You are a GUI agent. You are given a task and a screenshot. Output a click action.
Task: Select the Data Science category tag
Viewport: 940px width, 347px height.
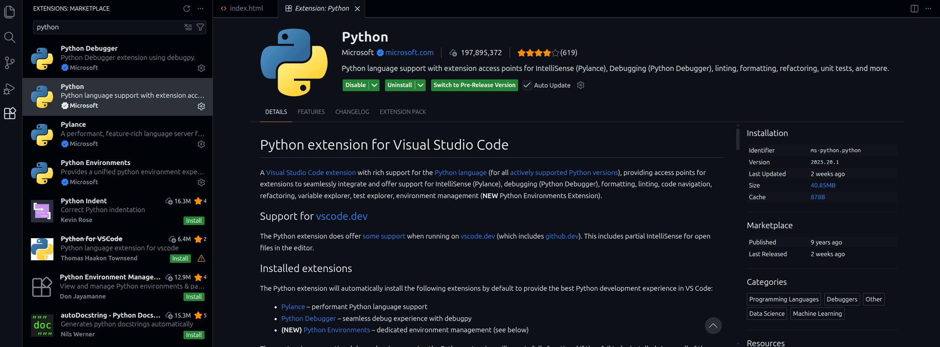(767, 314)
